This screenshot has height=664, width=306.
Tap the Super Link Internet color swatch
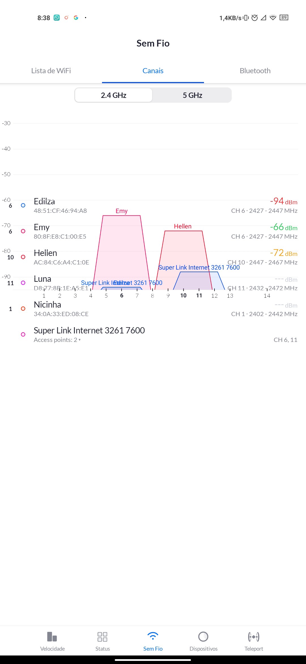[23, 334]
